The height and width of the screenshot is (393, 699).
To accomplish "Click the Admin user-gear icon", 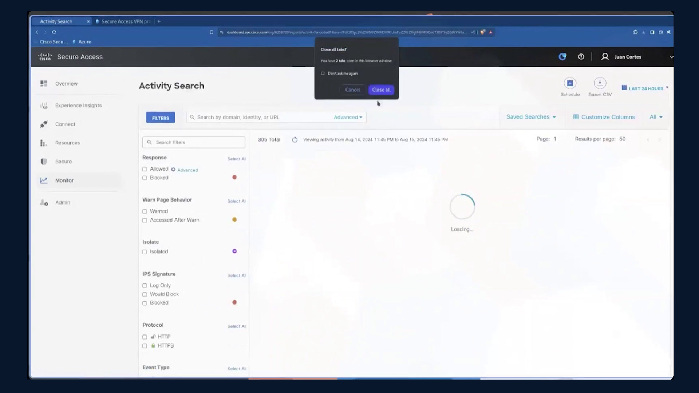I will tap(44, 203).
